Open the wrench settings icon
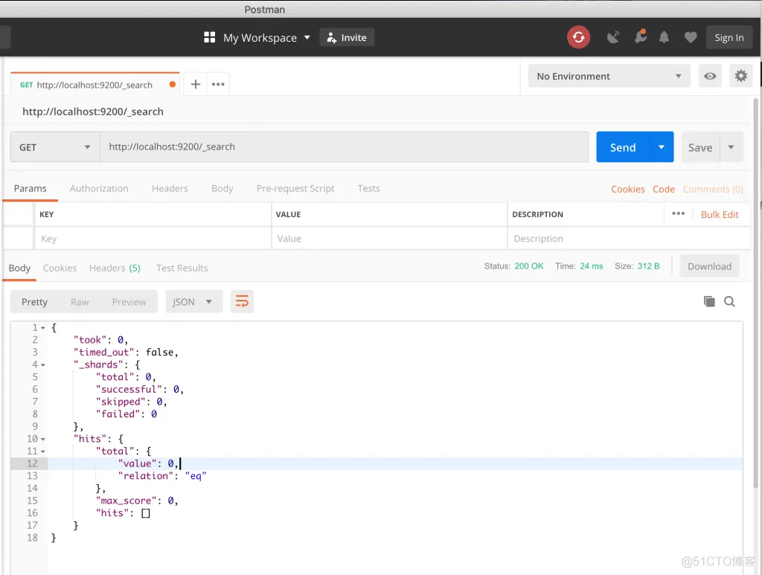Screen dimensions: 762x575 pos(639,37)
